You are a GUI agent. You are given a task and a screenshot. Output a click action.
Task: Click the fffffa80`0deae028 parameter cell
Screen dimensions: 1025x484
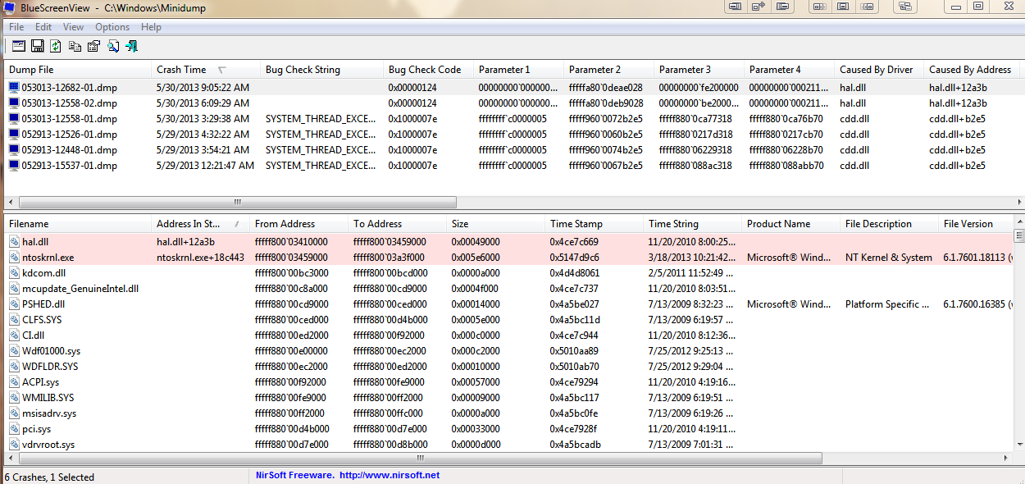coord(606,87)
